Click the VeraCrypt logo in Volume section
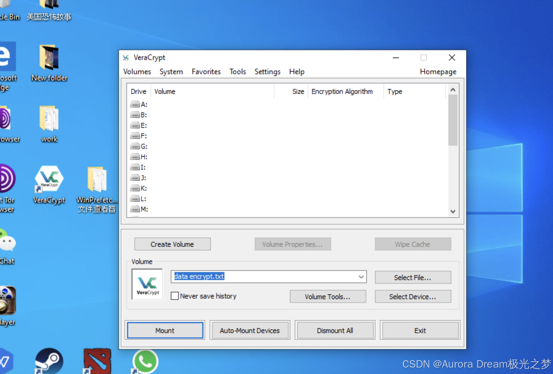This screenshot has width=553, height=374. point(147,284)
